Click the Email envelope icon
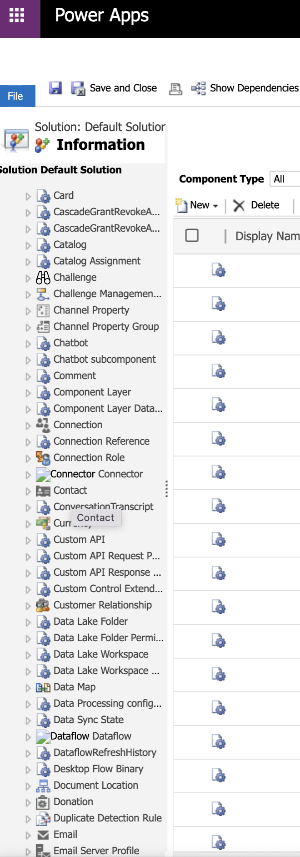The width and height of the screenshot is (300, 857). [43, 835]
